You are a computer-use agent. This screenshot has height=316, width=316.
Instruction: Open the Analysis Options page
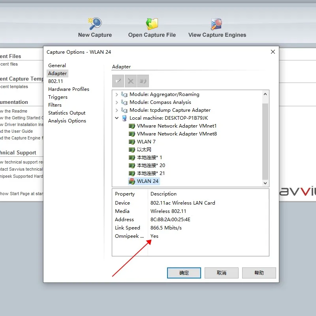67,121
